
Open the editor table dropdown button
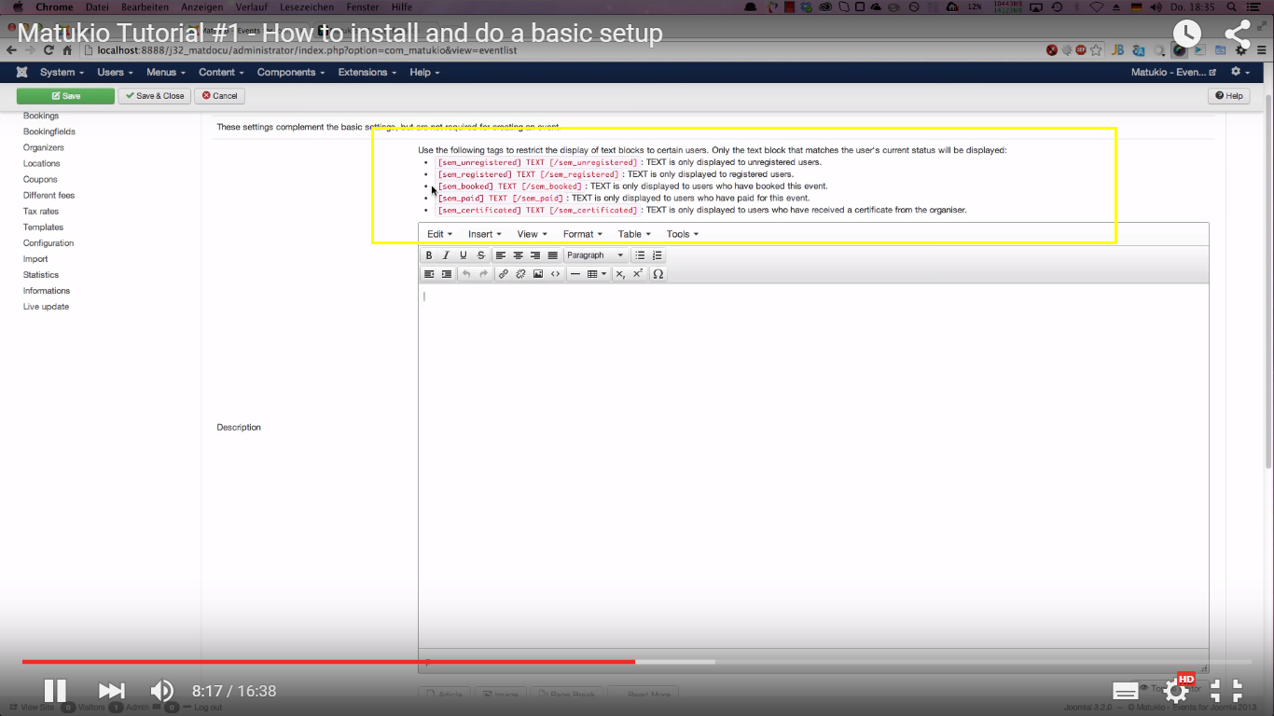coord(597,274)
